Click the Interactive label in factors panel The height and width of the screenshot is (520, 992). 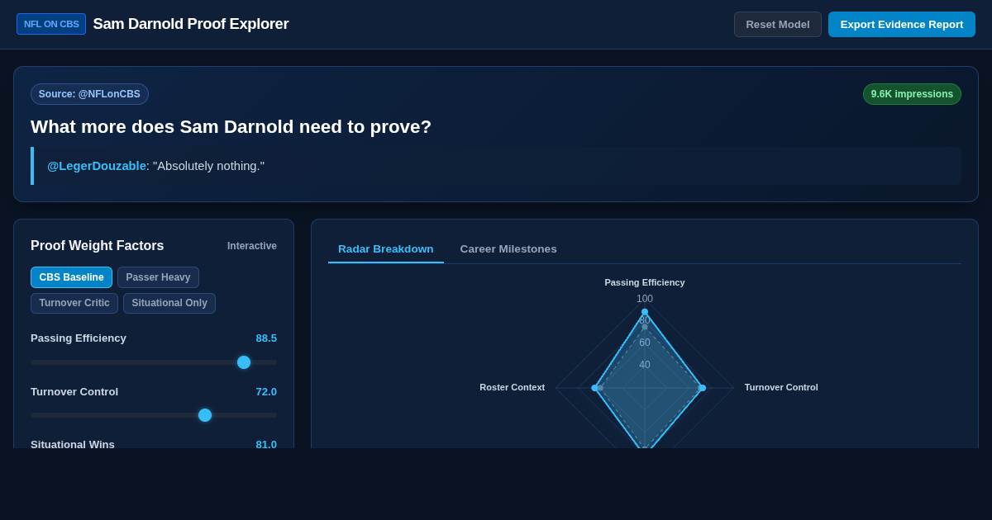(252, 246)
